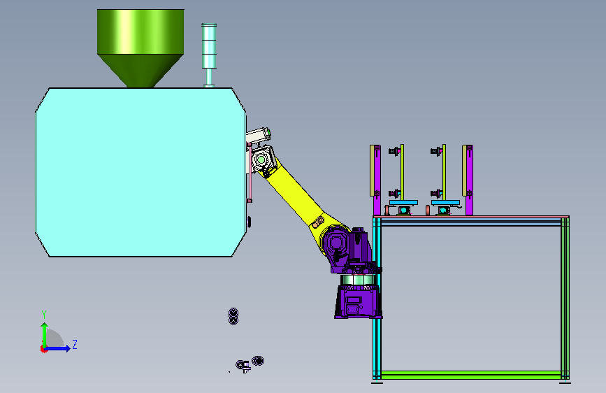Screen dimensions: 606x393
Task: Select the right magenta post on the table
Action: coord(469,180)
